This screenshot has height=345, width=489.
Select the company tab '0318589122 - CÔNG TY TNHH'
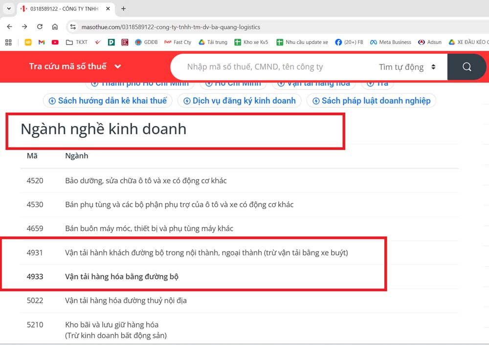click(x=59, y=8)
